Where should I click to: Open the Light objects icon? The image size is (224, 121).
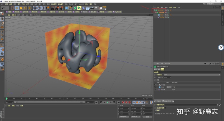coord(96,8)
